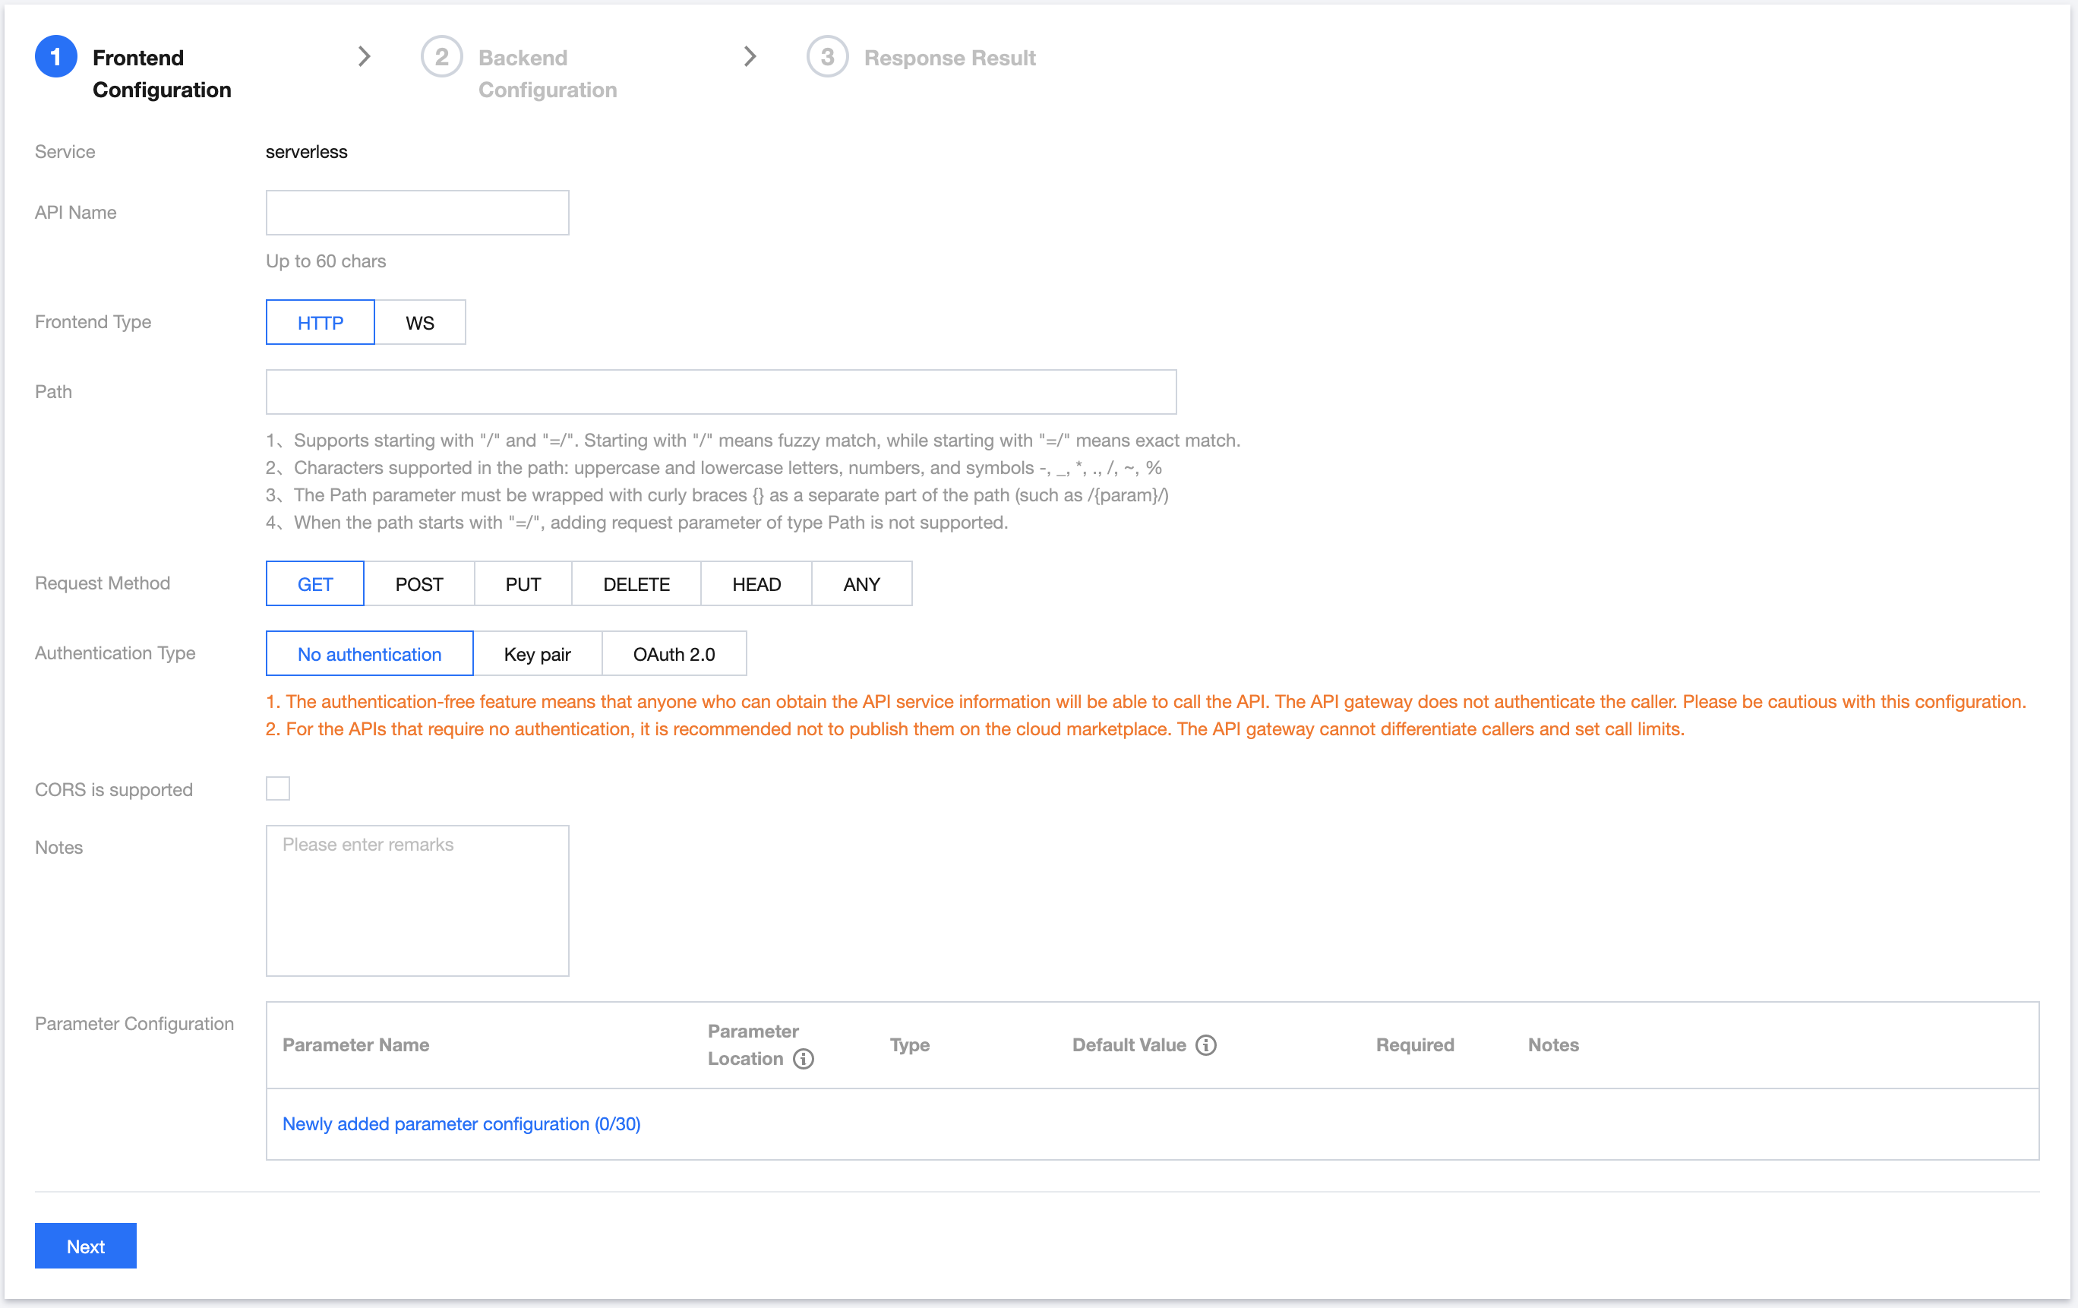Click the blue Next button
This screenshot has width=2078, height=1308.
85,1246
